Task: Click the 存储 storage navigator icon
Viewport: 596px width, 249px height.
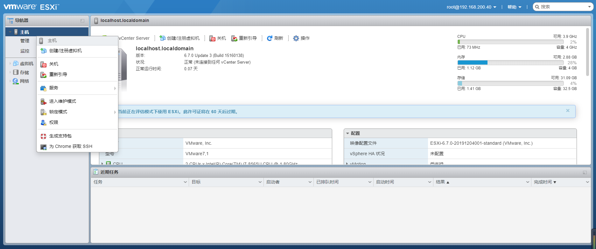Action: 16,73
